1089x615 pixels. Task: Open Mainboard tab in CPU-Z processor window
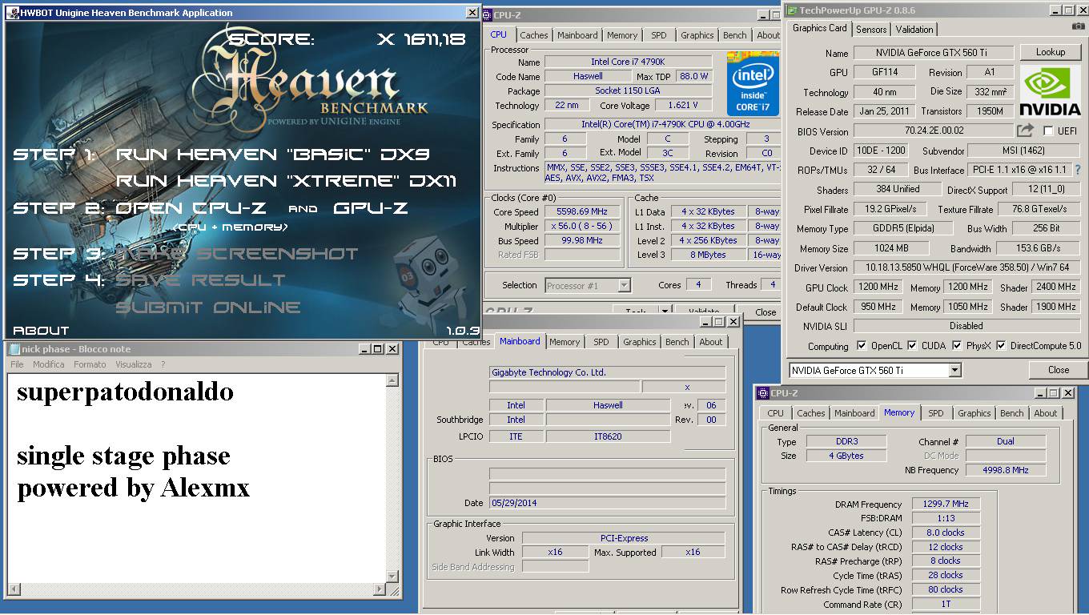pyautogui.click(x=577, y=35)
